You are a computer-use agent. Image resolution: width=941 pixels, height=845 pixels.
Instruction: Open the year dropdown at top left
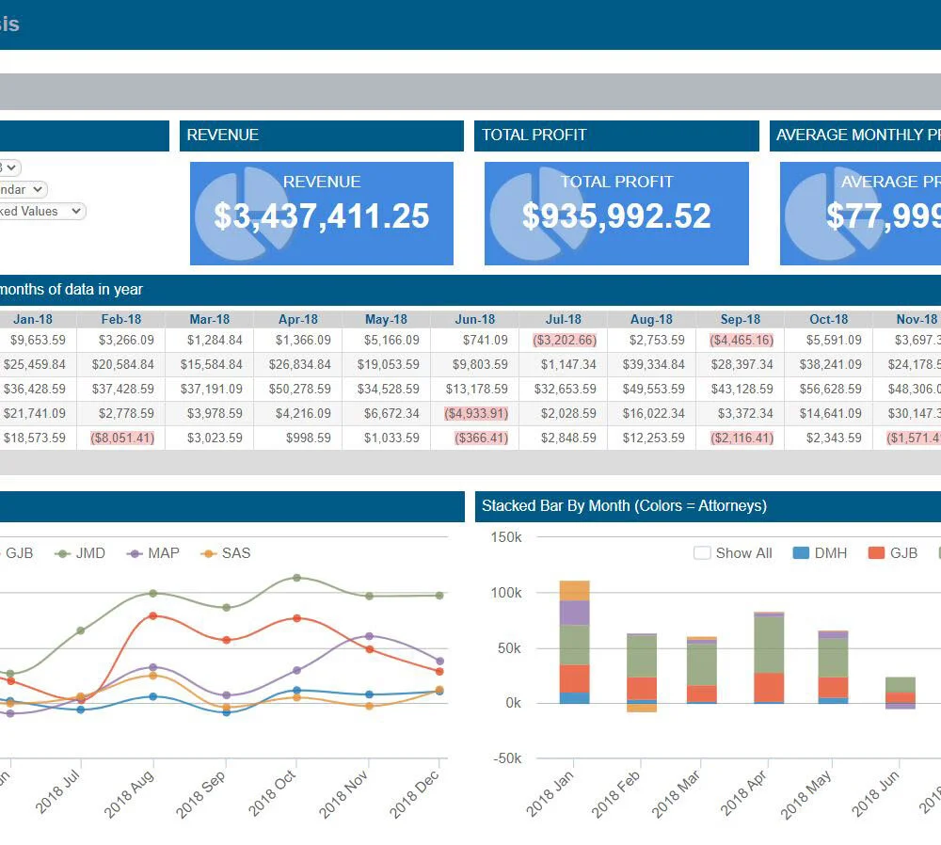pos(10,167)
